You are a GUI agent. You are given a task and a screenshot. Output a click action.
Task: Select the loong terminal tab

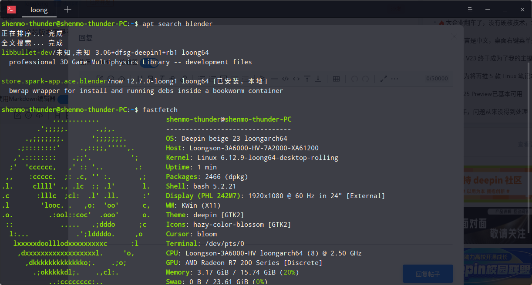point(39,9)
